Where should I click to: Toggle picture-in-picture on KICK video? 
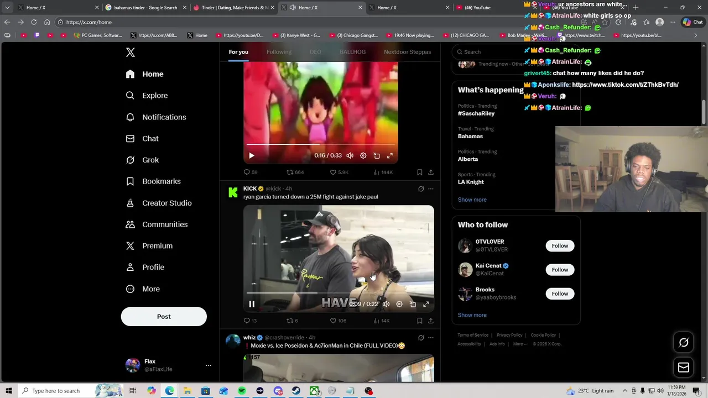[x=413, y=304]
